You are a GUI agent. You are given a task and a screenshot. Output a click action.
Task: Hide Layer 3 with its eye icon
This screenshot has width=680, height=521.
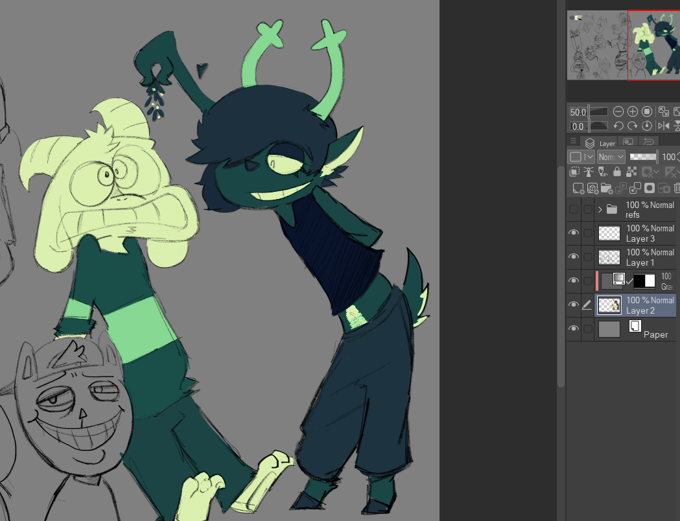click(x=573, y=233)
